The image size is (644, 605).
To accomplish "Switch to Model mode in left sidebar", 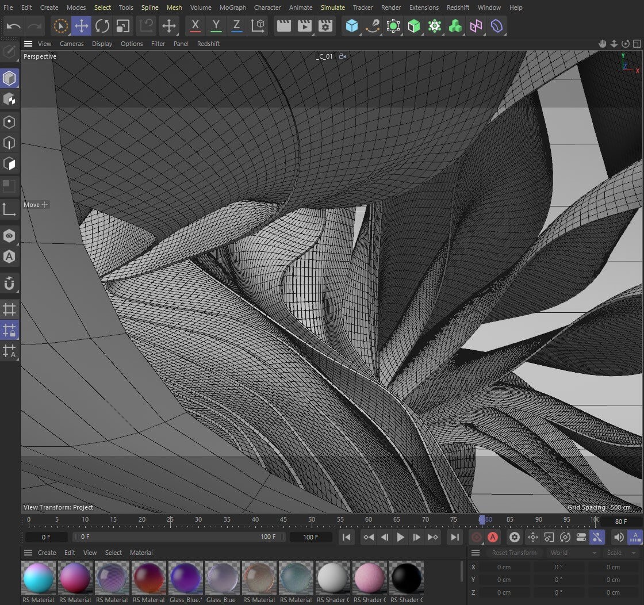I will pos(9,78).
